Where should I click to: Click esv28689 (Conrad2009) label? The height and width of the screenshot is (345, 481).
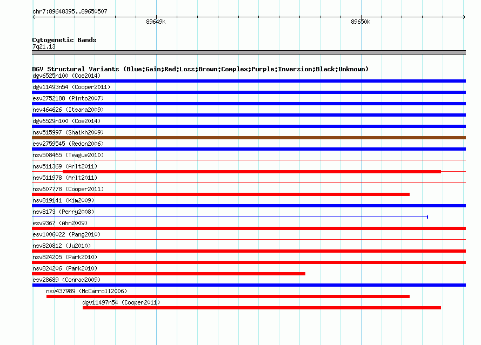(x=66, y=280)
